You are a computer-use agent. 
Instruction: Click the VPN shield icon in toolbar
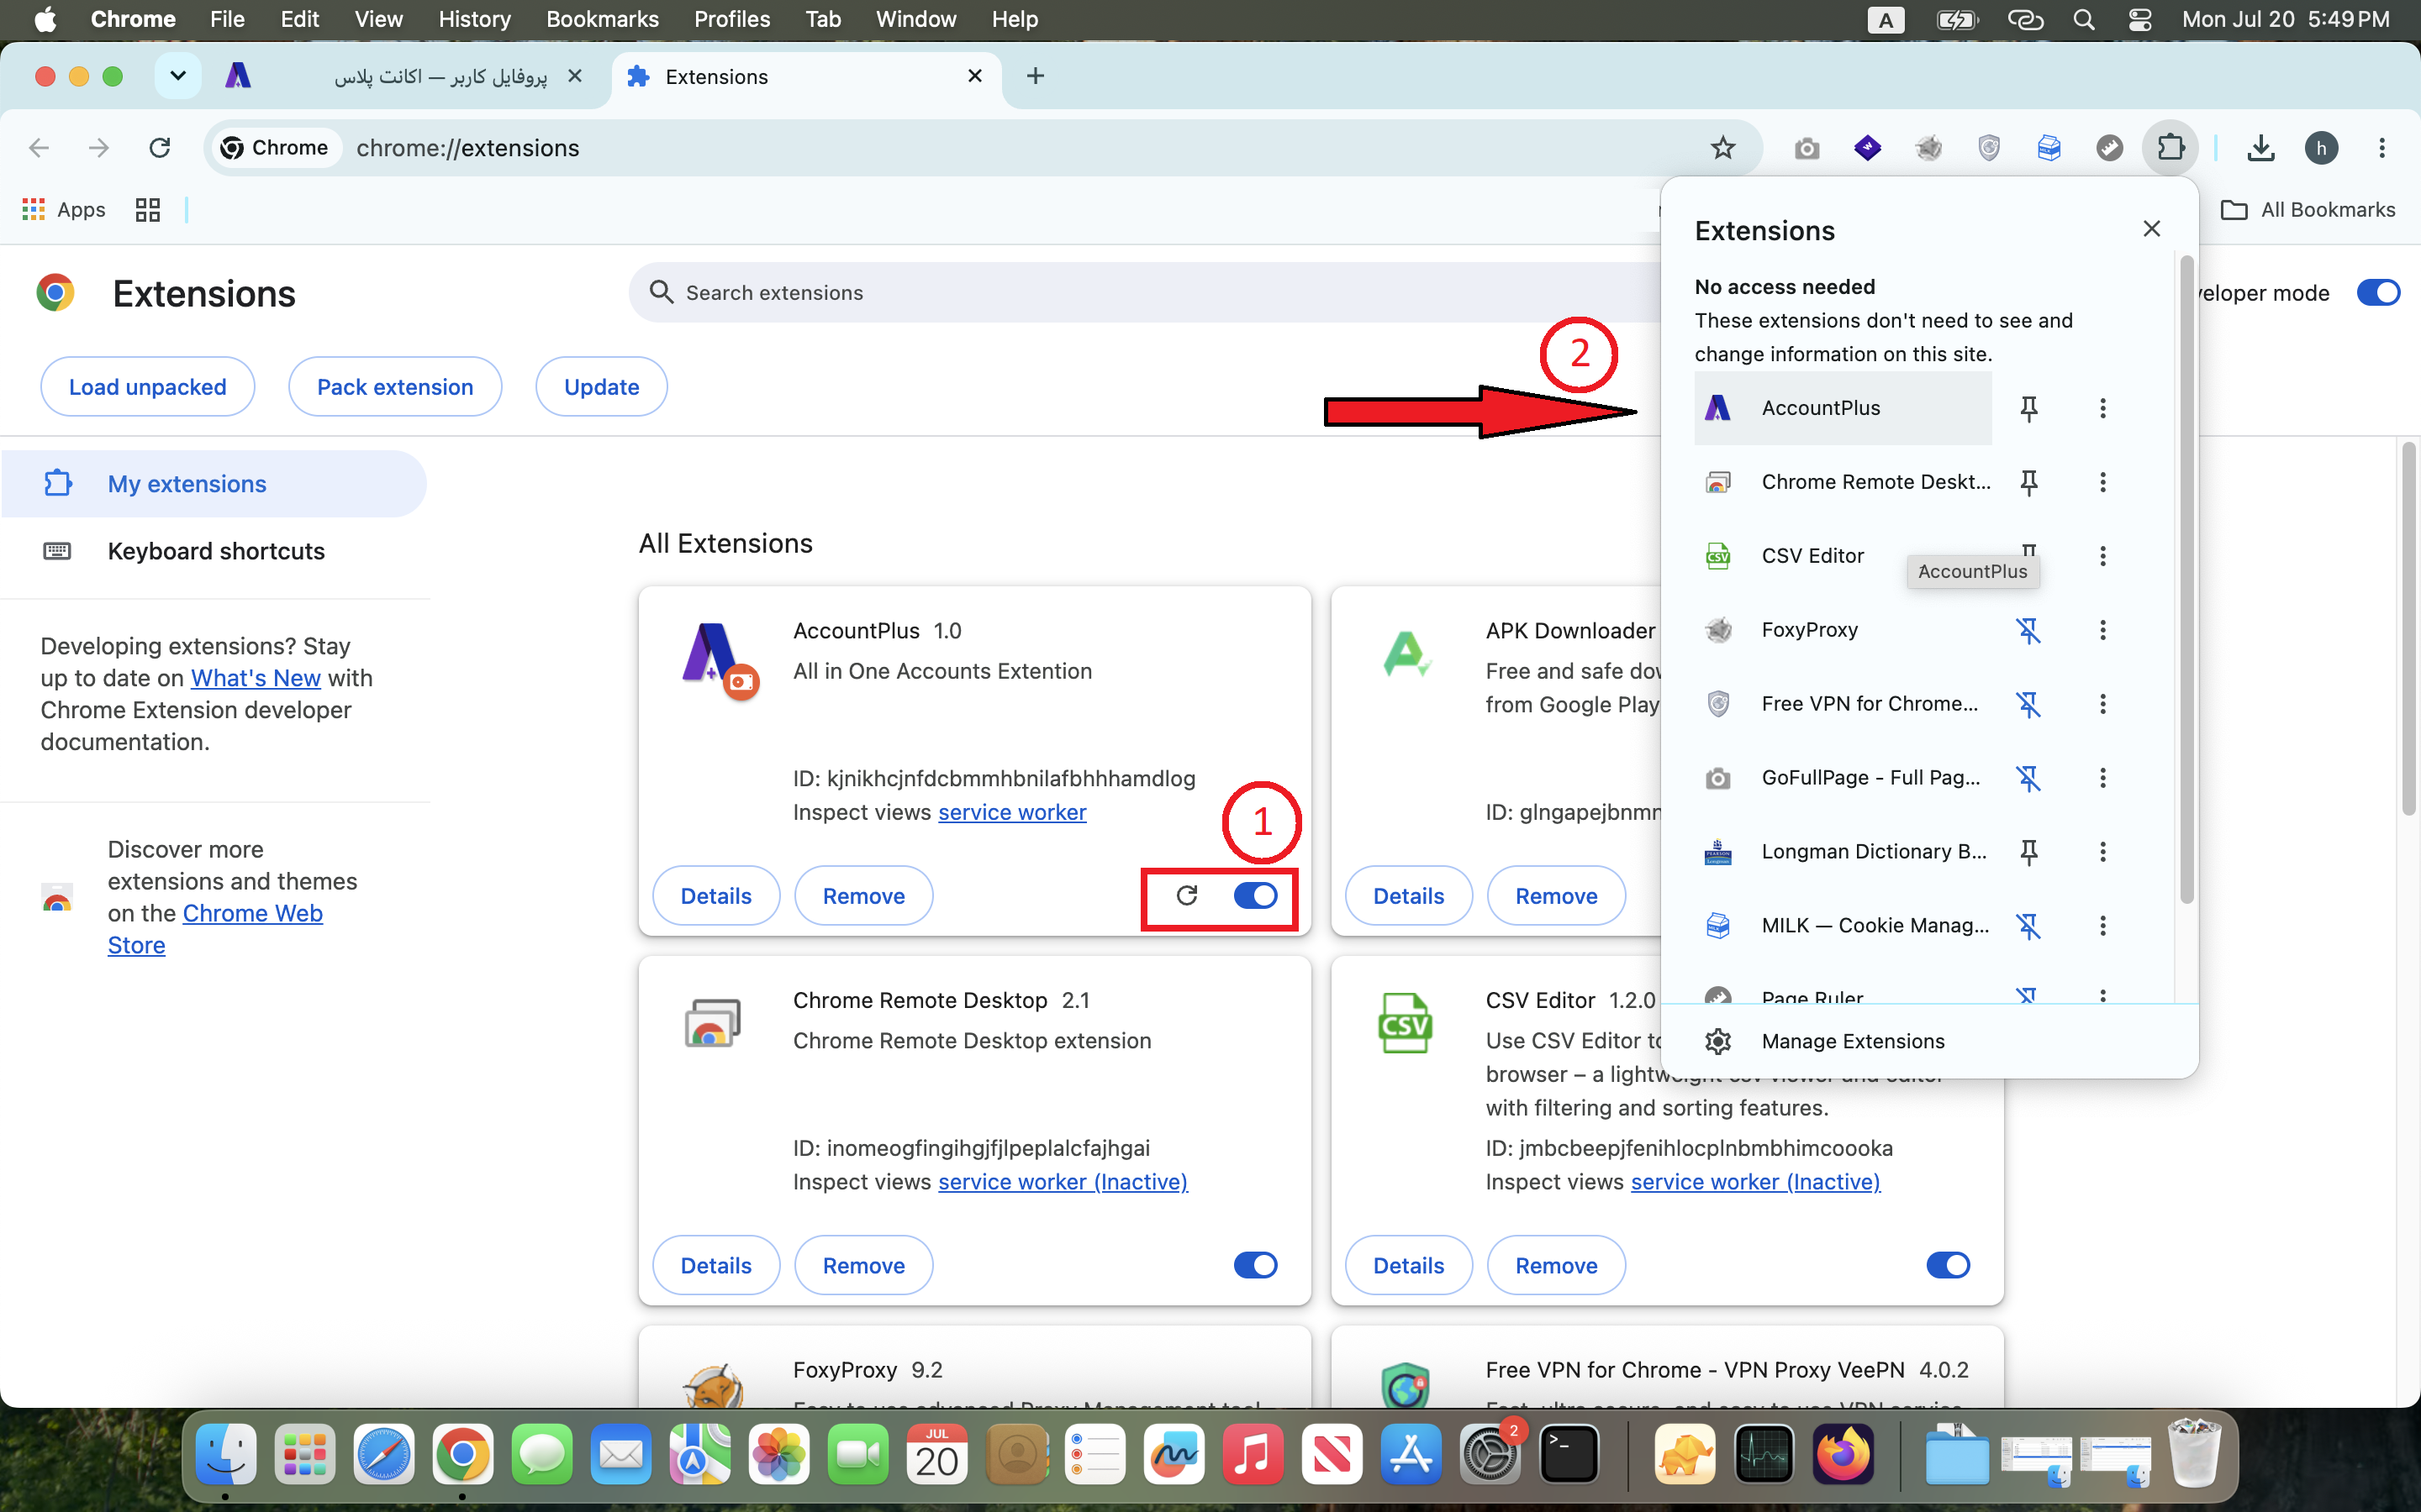1989,148
